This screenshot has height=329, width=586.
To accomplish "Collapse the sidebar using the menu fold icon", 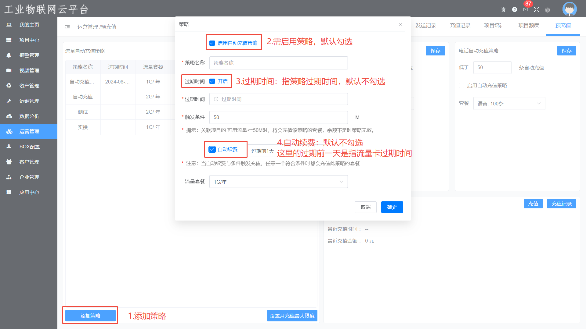I will (67, 27).
